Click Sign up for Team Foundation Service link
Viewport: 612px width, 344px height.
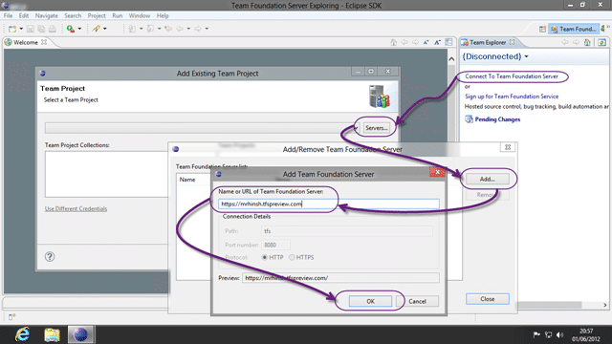(x=512, y=97)
